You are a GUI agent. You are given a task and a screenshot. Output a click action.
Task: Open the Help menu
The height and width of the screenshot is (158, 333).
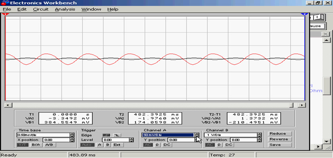pos(113,9)
